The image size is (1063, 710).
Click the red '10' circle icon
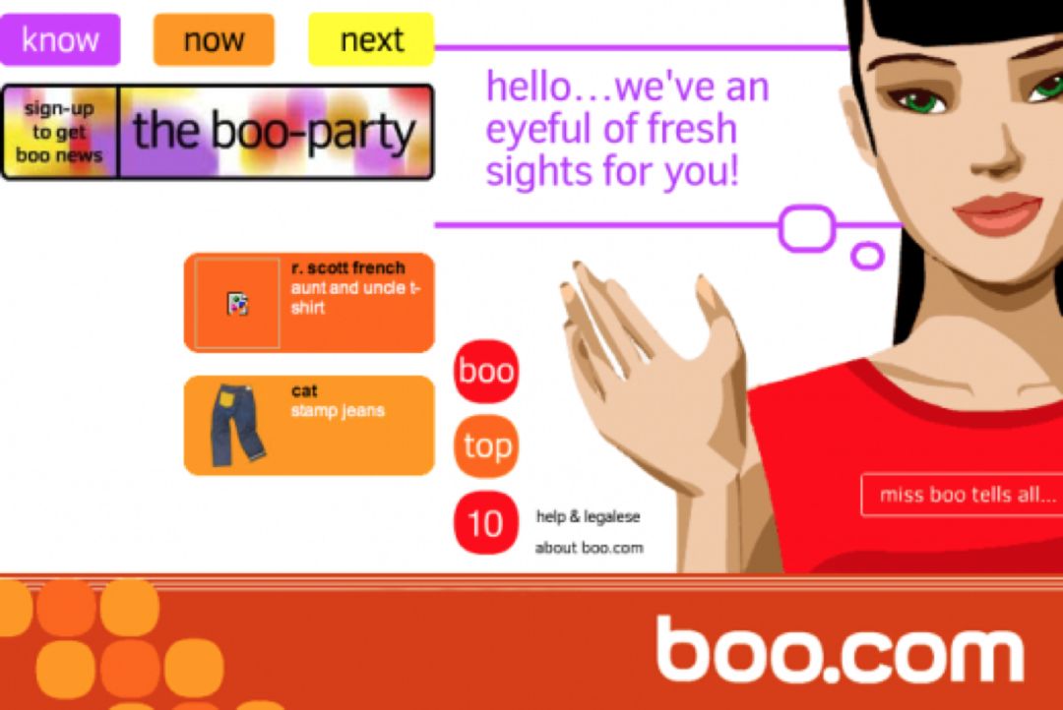(x=485, y=523)
